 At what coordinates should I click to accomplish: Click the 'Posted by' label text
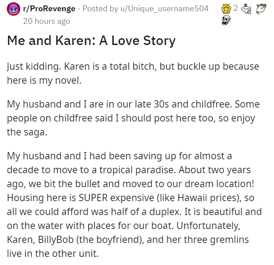click(100, 9)
